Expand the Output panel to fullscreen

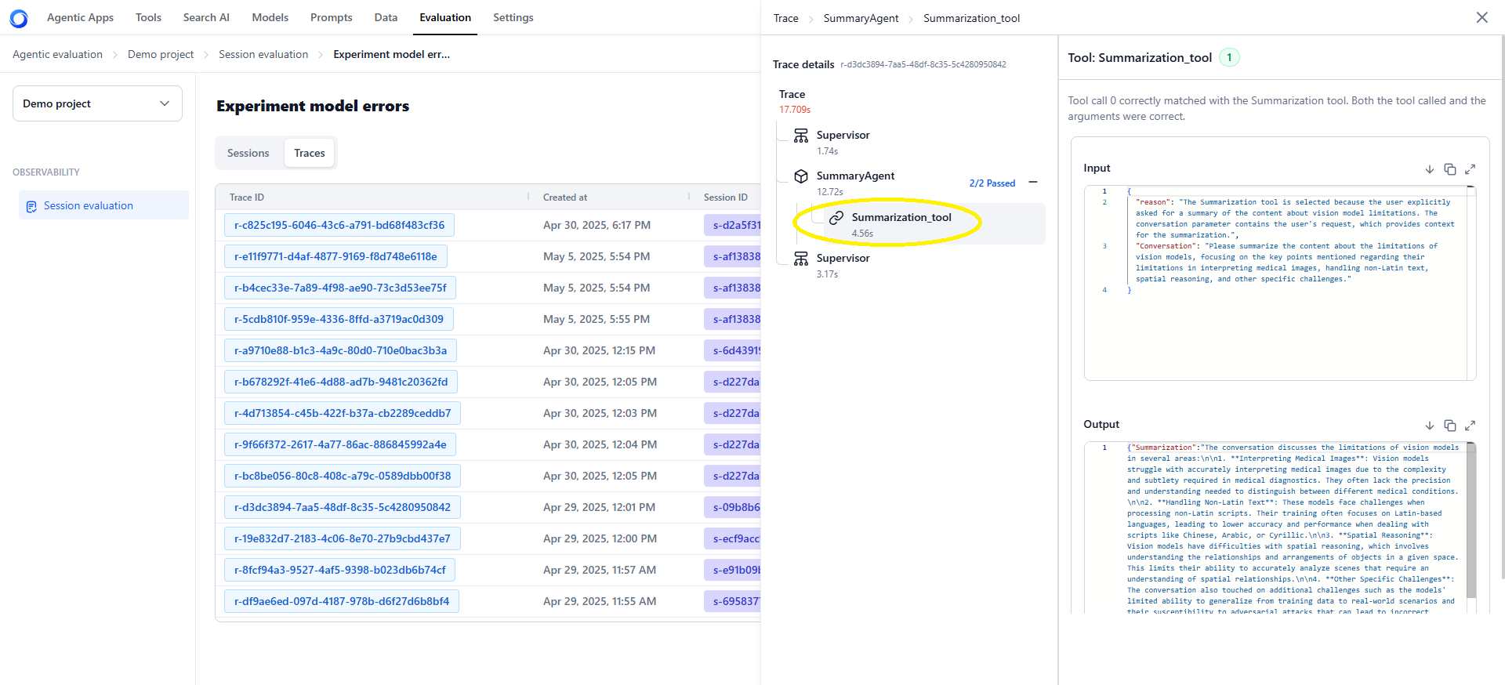(1470, 426)
